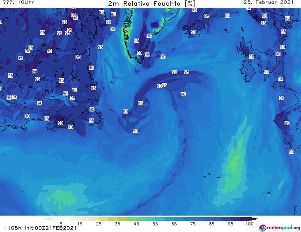301x232 pixels.
Task: Click colorbar label "55"
Action: click(155, 224)
